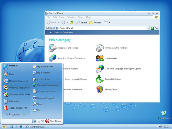The image size is (172, 129).
Task: Click the Log Off button
Action: point(38,121)
